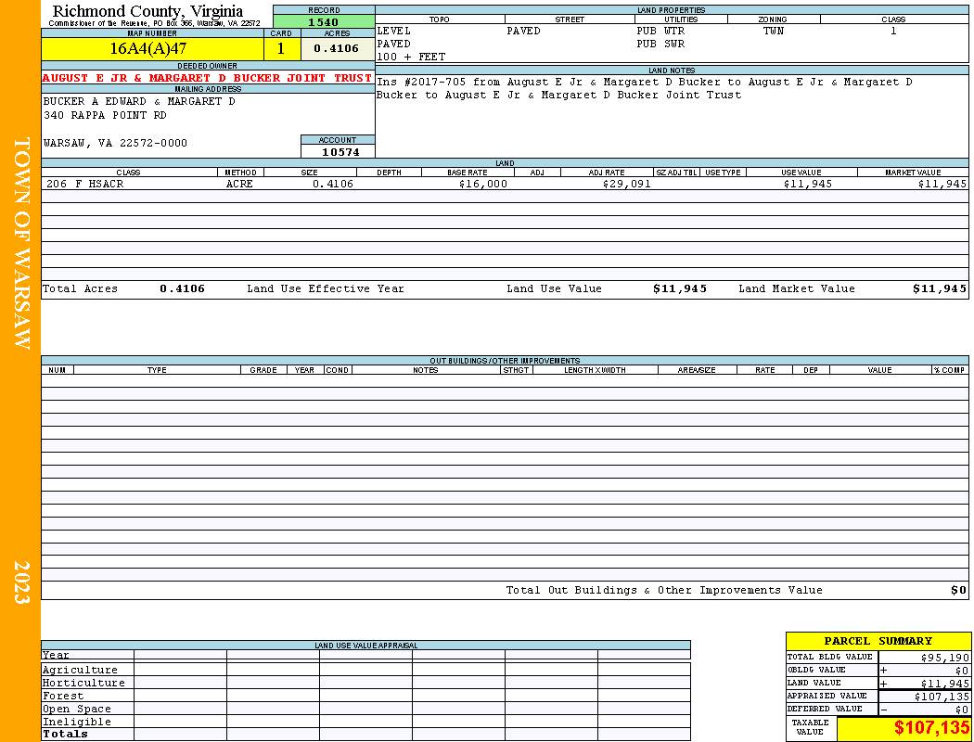The image size is (974, 742).
Task: Click the Open Space row label
Action: tap(76, 710)
